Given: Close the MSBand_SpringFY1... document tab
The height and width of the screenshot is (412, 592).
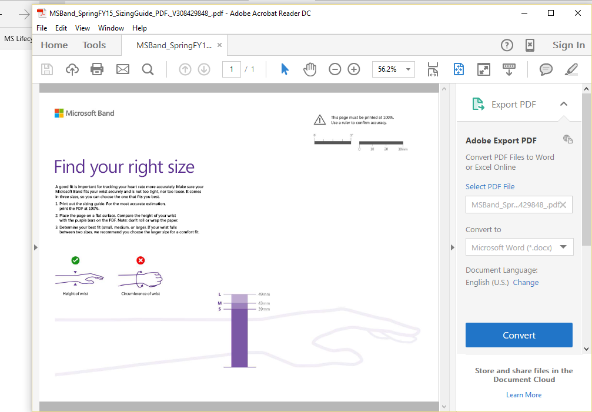Looking at the screenshot, I should 219,45.
